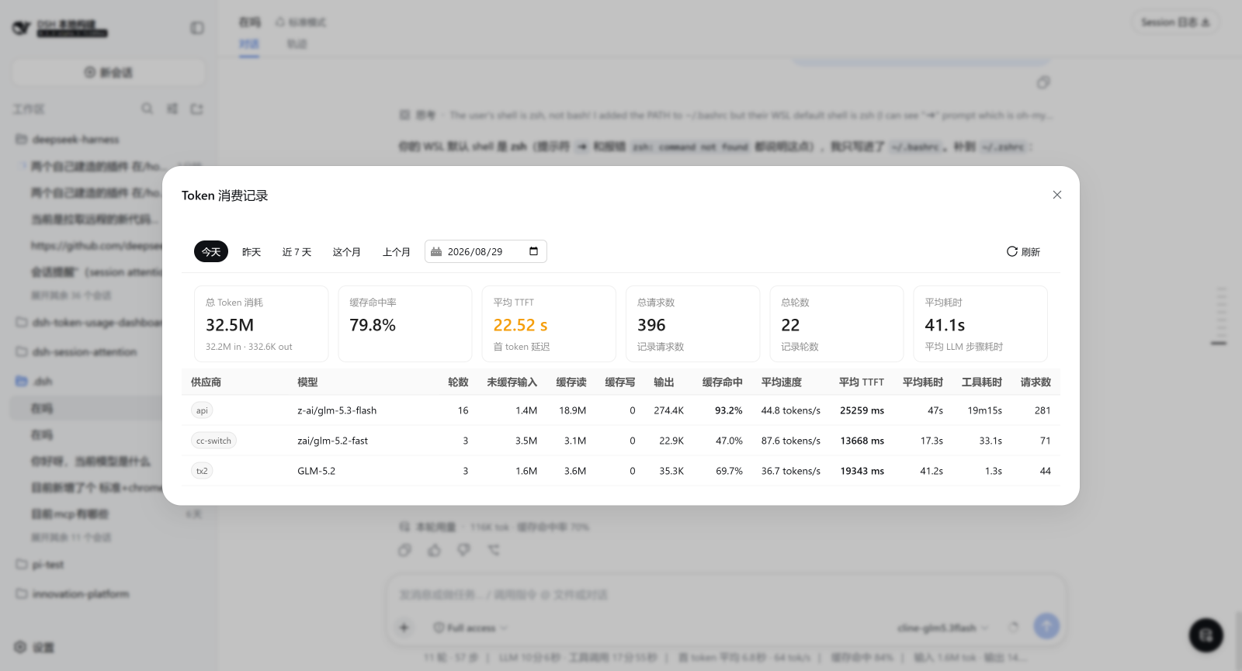Click the 缓存命中率 value 79.8%
The height and width of the screenshot is (671, 1242).
tap(373, 325)
